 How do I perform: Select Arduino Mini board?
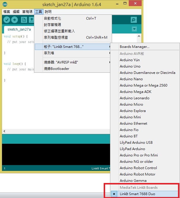coord(145,117)
